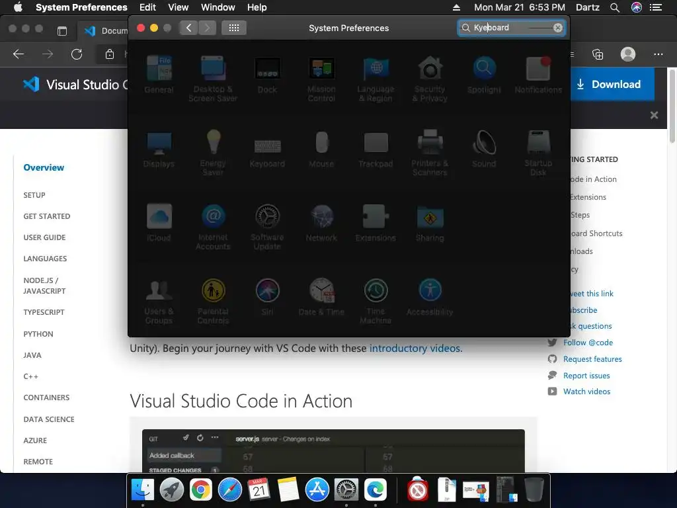Expand NODE.JS / JAVASCRIPT section
The image size is (677, 508).
coord(44,286)
